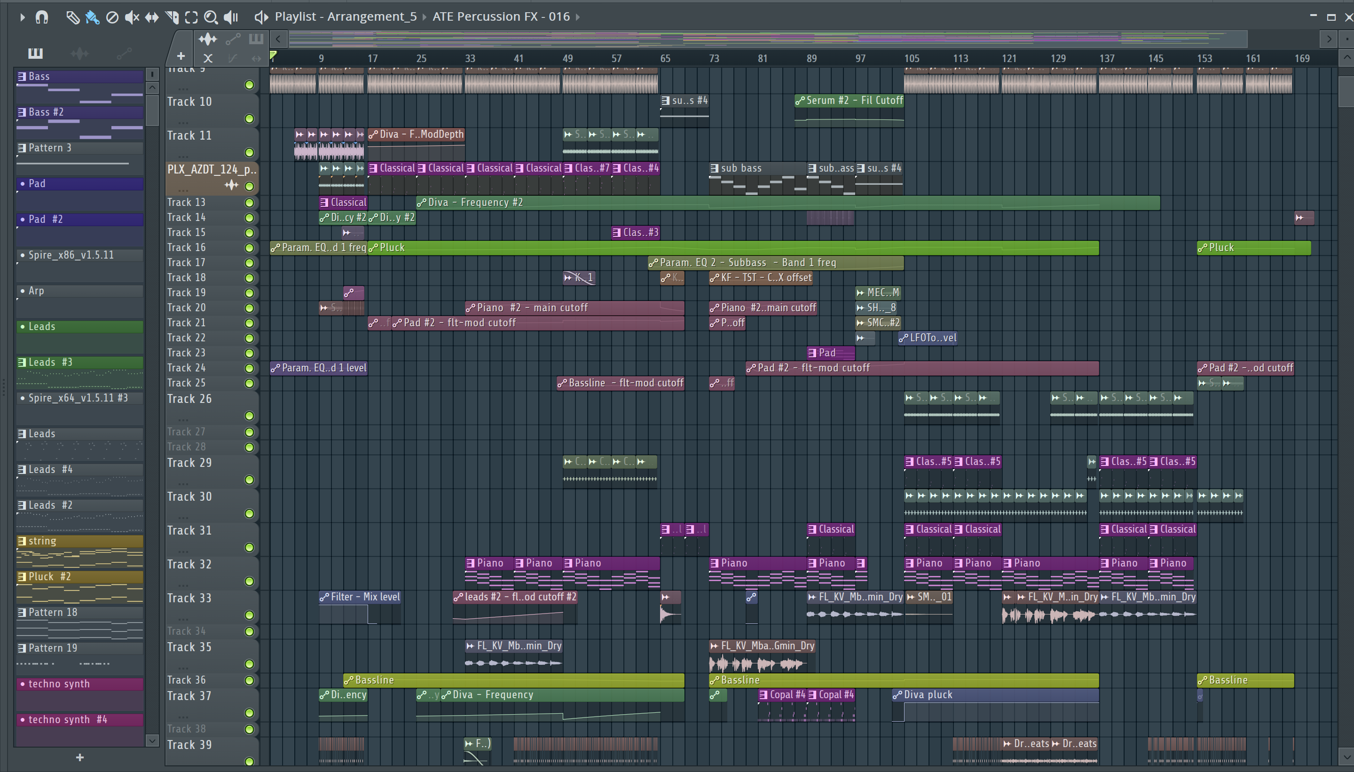Viewport: 1354px width, 772px height.
Task: Click the stretch arrows icon under focus
Action: [x=256, y=58]
